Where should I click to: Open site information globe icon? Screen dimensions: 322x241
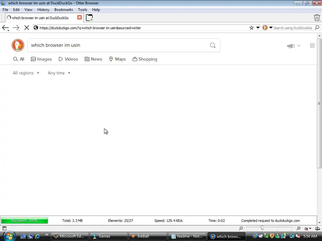[36, 28]
